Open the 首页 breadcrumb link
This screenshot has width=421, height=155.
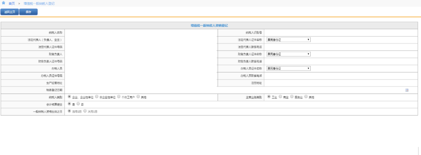[x=12, y=4]
